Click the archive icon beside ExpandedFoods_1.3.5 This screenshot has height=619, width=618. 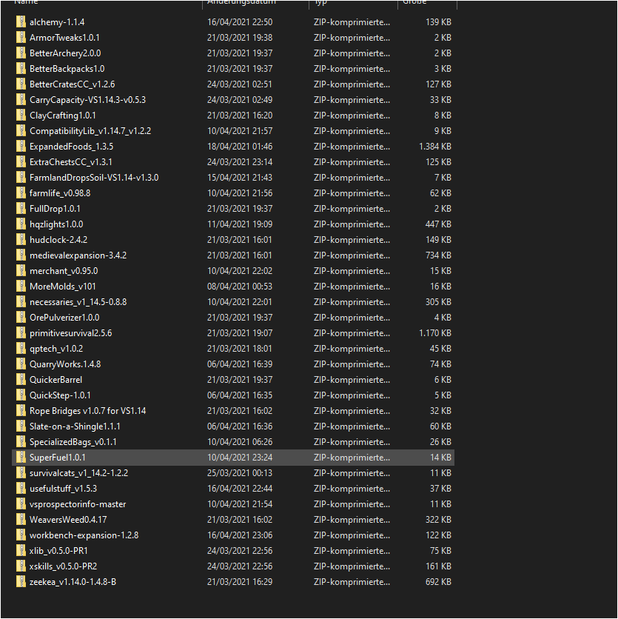point(21,147)
